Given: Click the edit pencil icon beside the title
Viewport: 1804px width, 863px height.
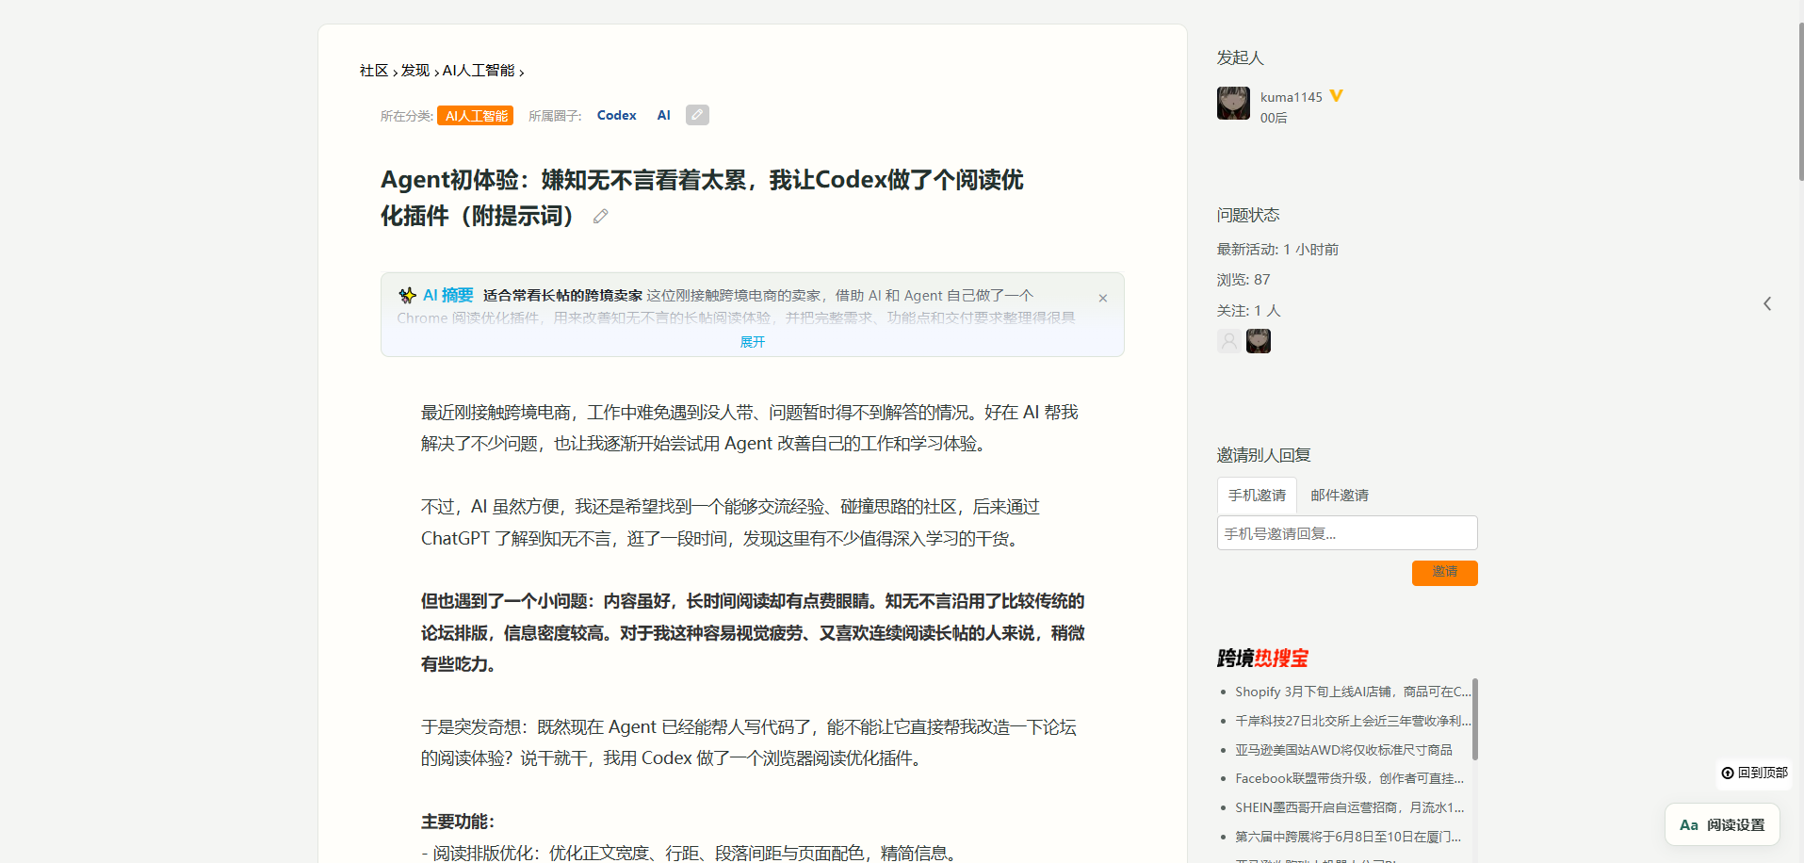Looking at the screenshot, I should pyautogui.click(x=600, y=217).
